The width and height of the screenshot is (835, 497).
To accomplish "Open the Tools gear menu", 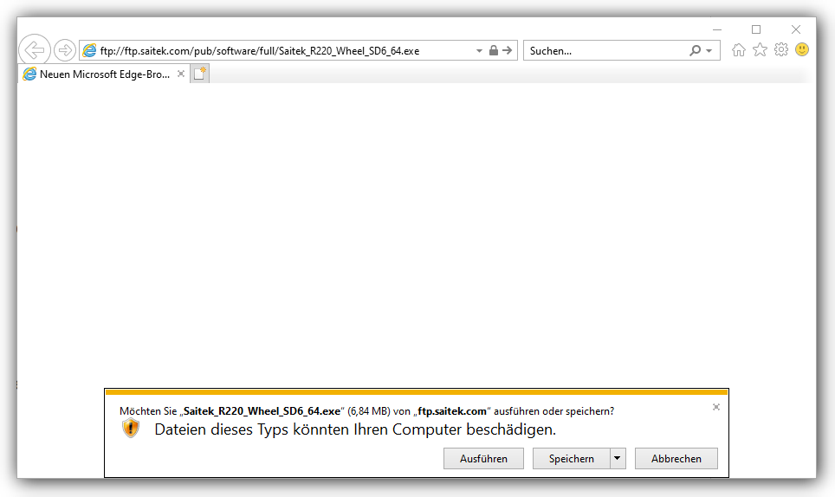I will point(781,49).
